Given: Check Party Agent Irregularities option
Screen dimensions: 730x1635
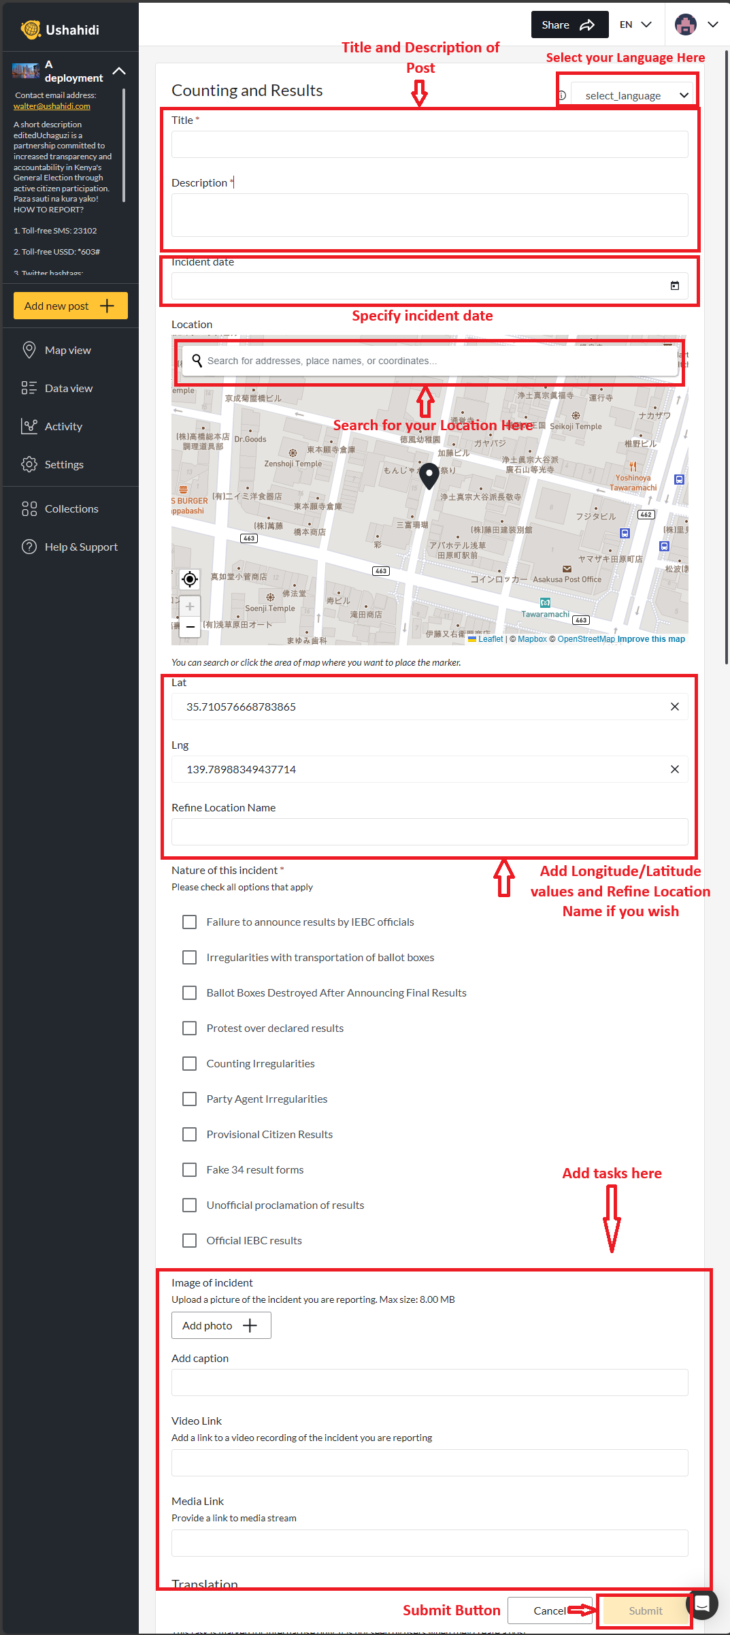Looking at the screenshot, I should click(x=190, y=1099).
